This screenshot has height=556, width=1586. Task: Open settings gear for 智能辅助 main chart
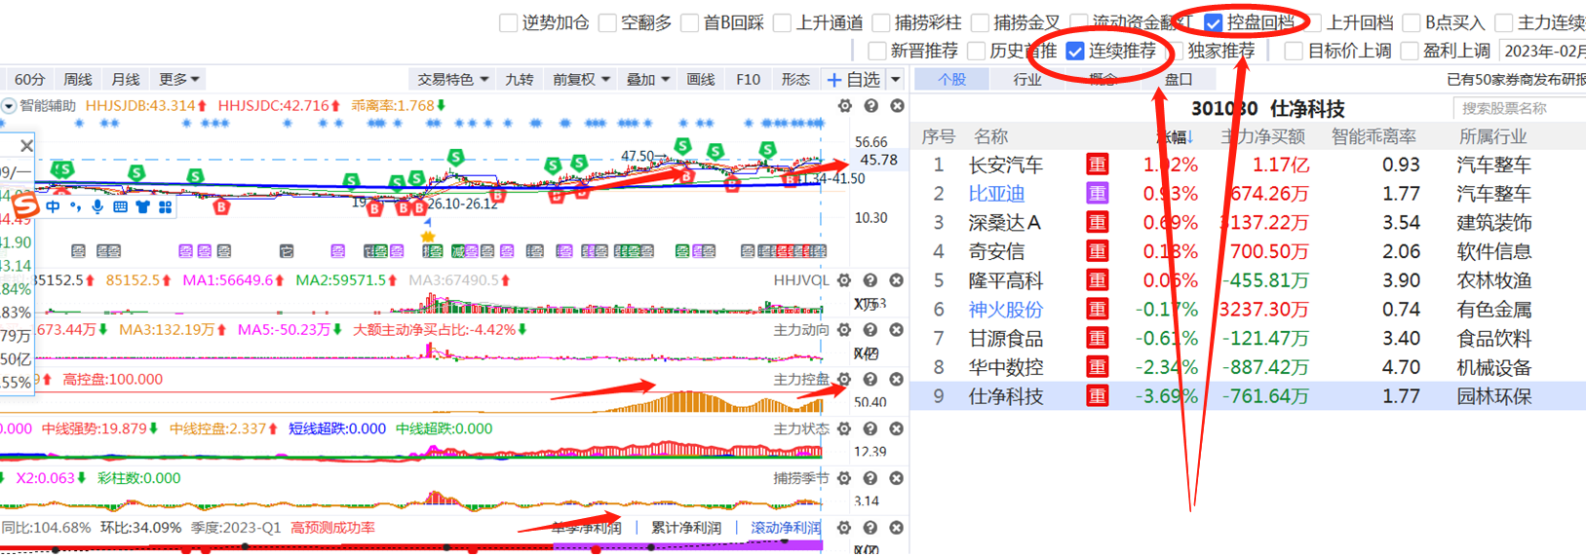pyautogui.click(x=844, y=106)
